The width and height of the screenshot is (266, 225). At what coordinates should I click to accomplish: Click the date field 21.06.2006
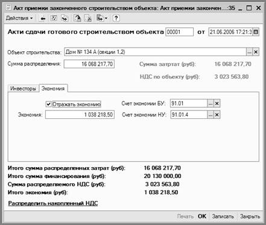[230, 32]
